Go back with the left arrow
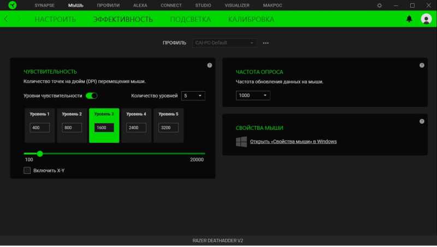The image size is (437, 247). (x=6, y=19)
